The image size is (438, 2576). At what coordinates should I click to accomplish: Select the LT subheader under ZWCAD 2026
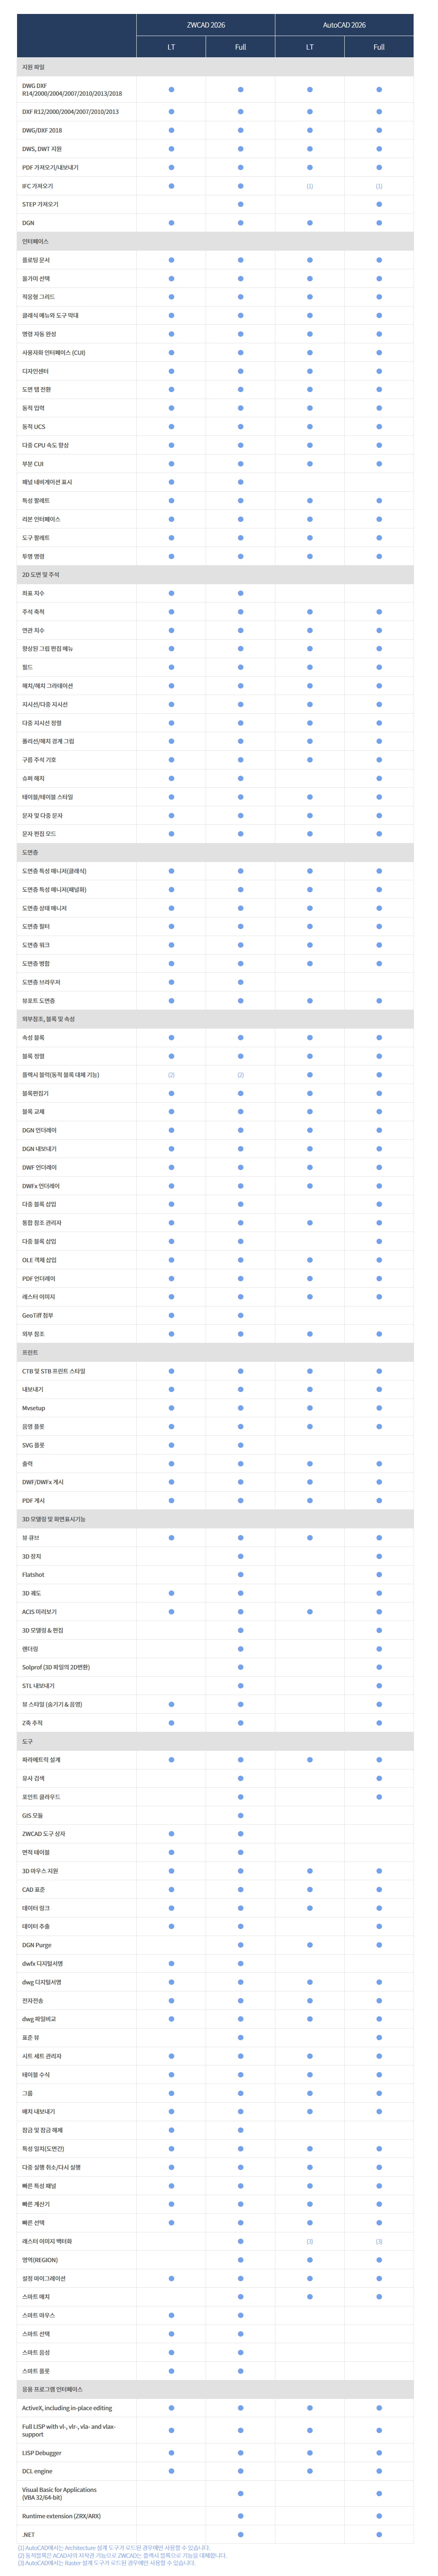(171, 47)
